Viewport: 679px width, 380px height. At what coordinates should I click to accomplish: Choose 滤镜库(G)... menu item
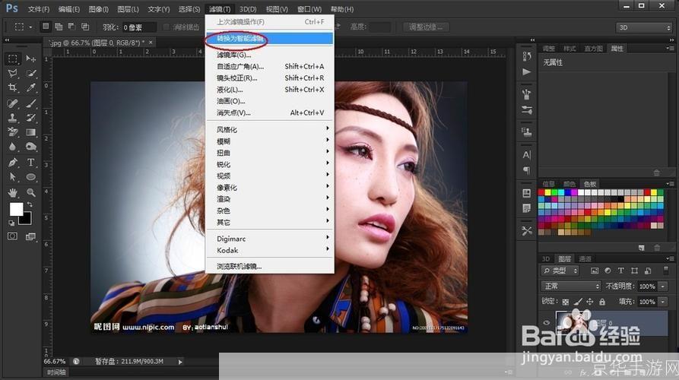pyautogui.click(x=269, y=55)
